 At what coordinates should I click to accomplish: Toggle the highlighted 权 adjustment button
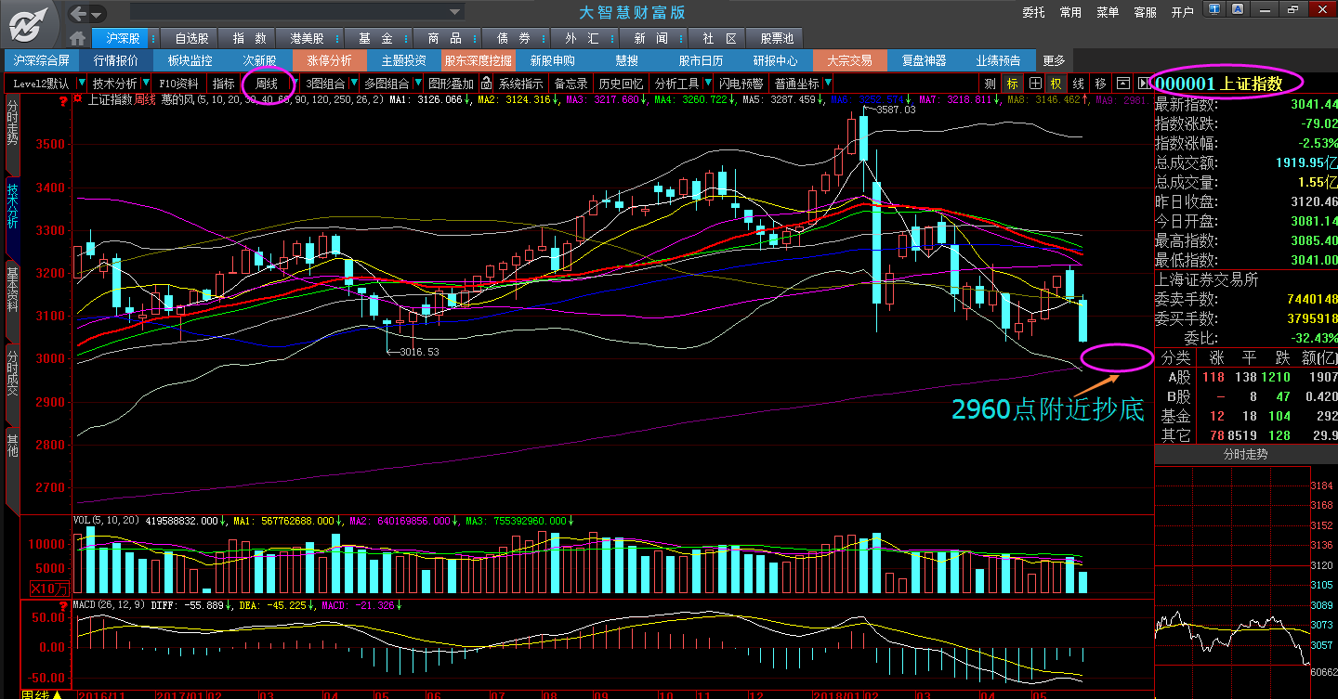coord(1056,84)
